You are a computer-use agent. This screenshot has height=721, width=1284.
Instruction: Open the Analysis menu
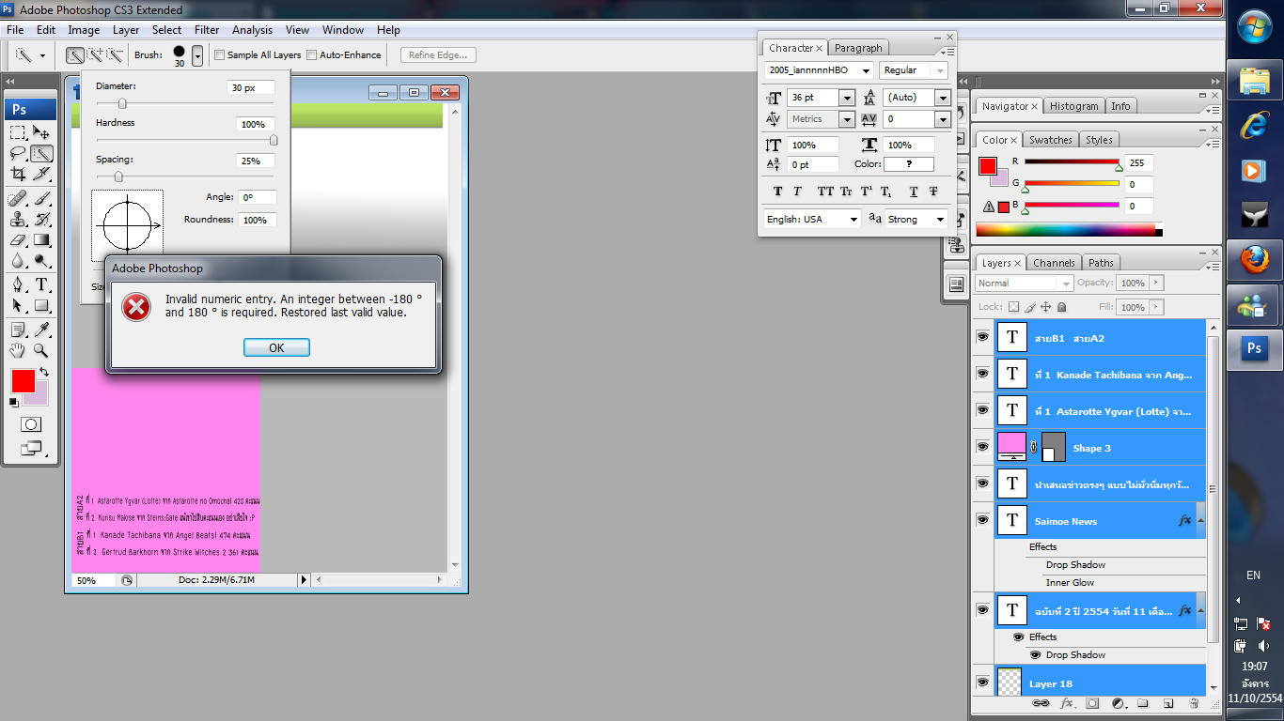[253, 30]
